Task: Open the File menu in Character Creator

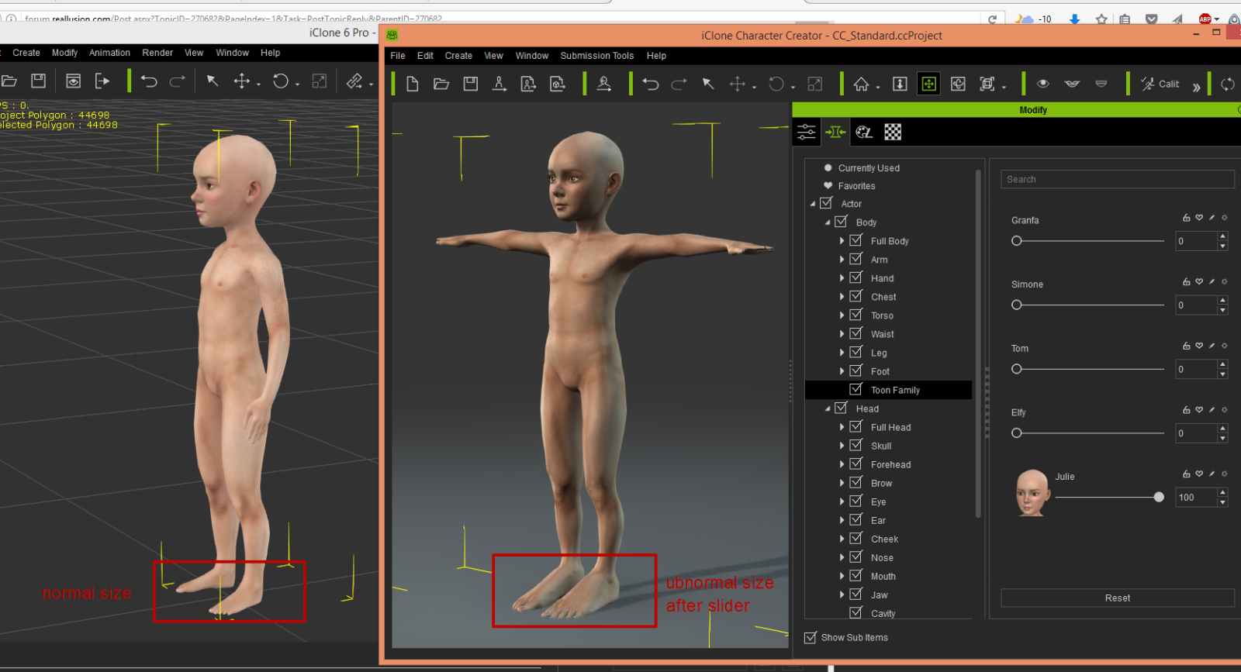Action: [398, 56]
